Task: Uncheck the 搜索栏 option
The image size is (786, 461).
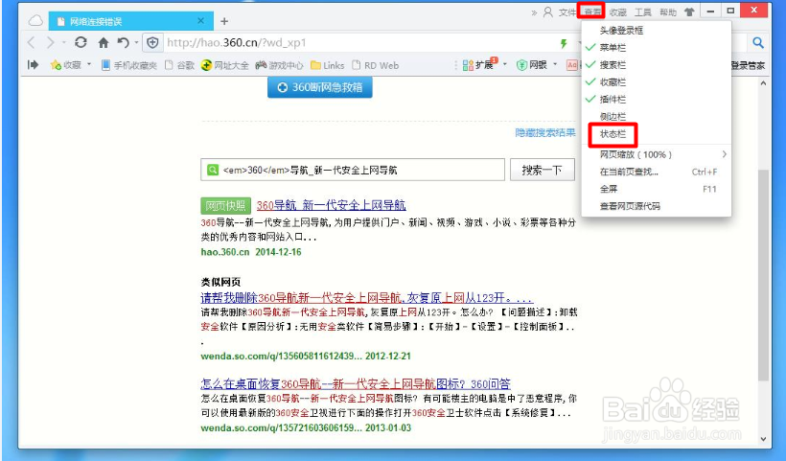Action: (657, 64)
